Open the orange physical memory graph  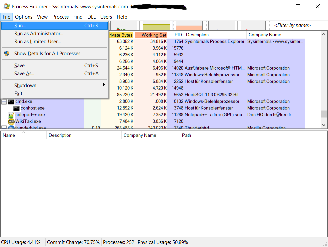189,26
